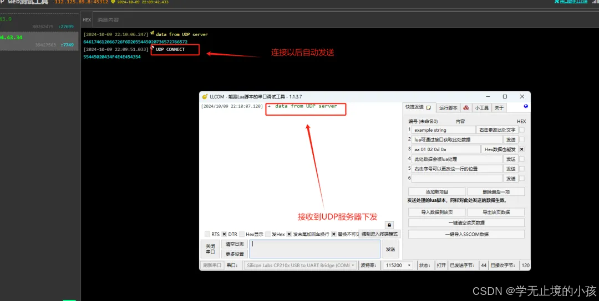Screen dimensions: 599x301
Task: Click the LLCOM app icon in the title bar
Action: click(x=204, y=97)
